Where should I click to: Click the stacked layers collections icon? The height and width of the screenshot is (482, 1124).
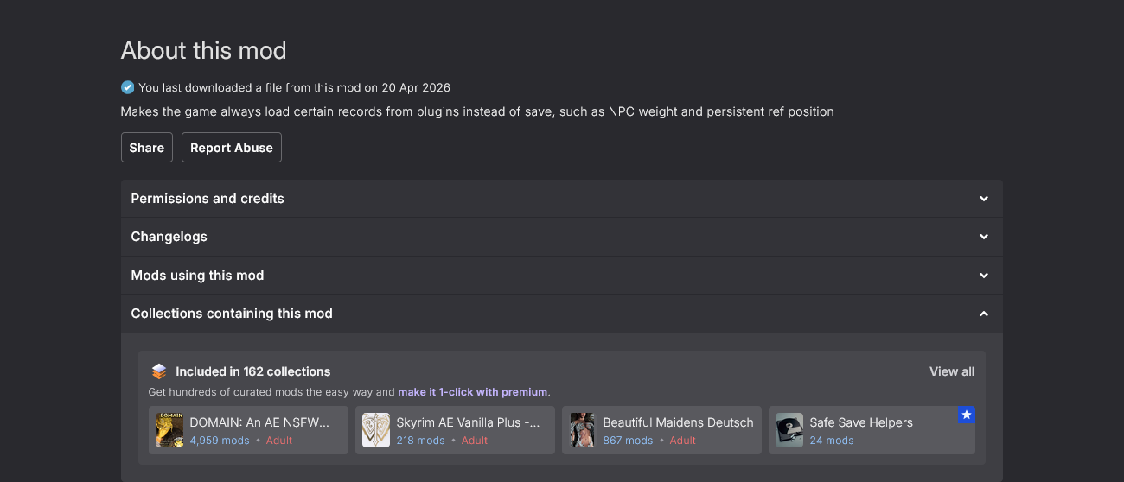[x=158, y=371]
